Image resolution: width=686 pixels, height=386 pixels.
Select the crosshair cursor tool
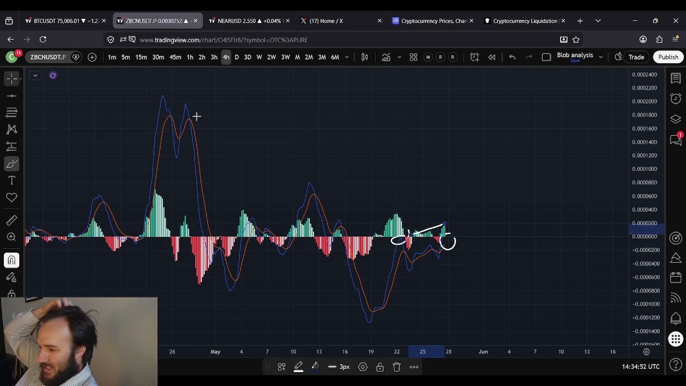tap(11, 78)
